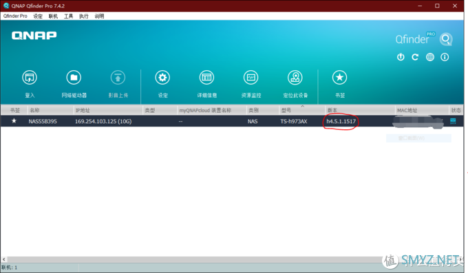Open the 说明 menu
468x273 pixels.
coord(99,16)
